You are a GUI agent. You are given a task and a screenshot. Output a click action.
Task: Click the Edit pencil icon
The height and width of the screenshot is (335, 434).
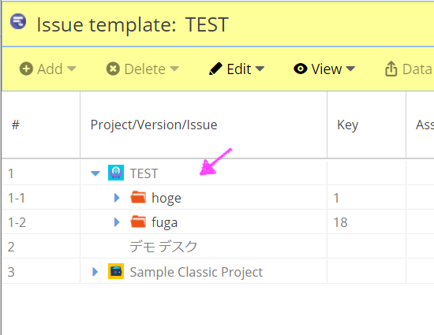point(215,69)
